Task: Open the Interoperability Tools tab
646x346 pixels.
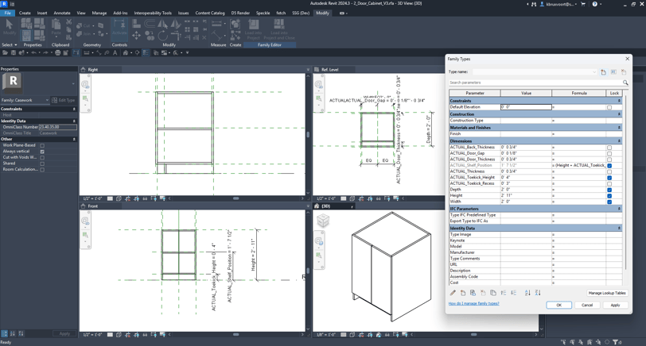Action: (153, 13)
